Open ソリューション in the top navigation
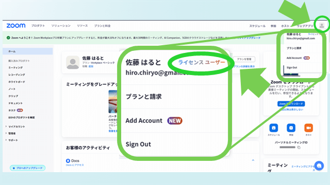Viewport: 330px width, 185px height. tap(61, 26)
